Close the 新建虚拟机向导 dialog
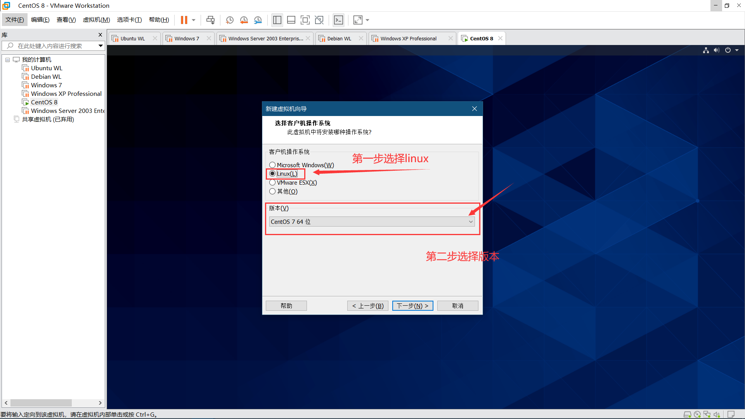This screenshot has height=419, width=745. coord(474,109)
